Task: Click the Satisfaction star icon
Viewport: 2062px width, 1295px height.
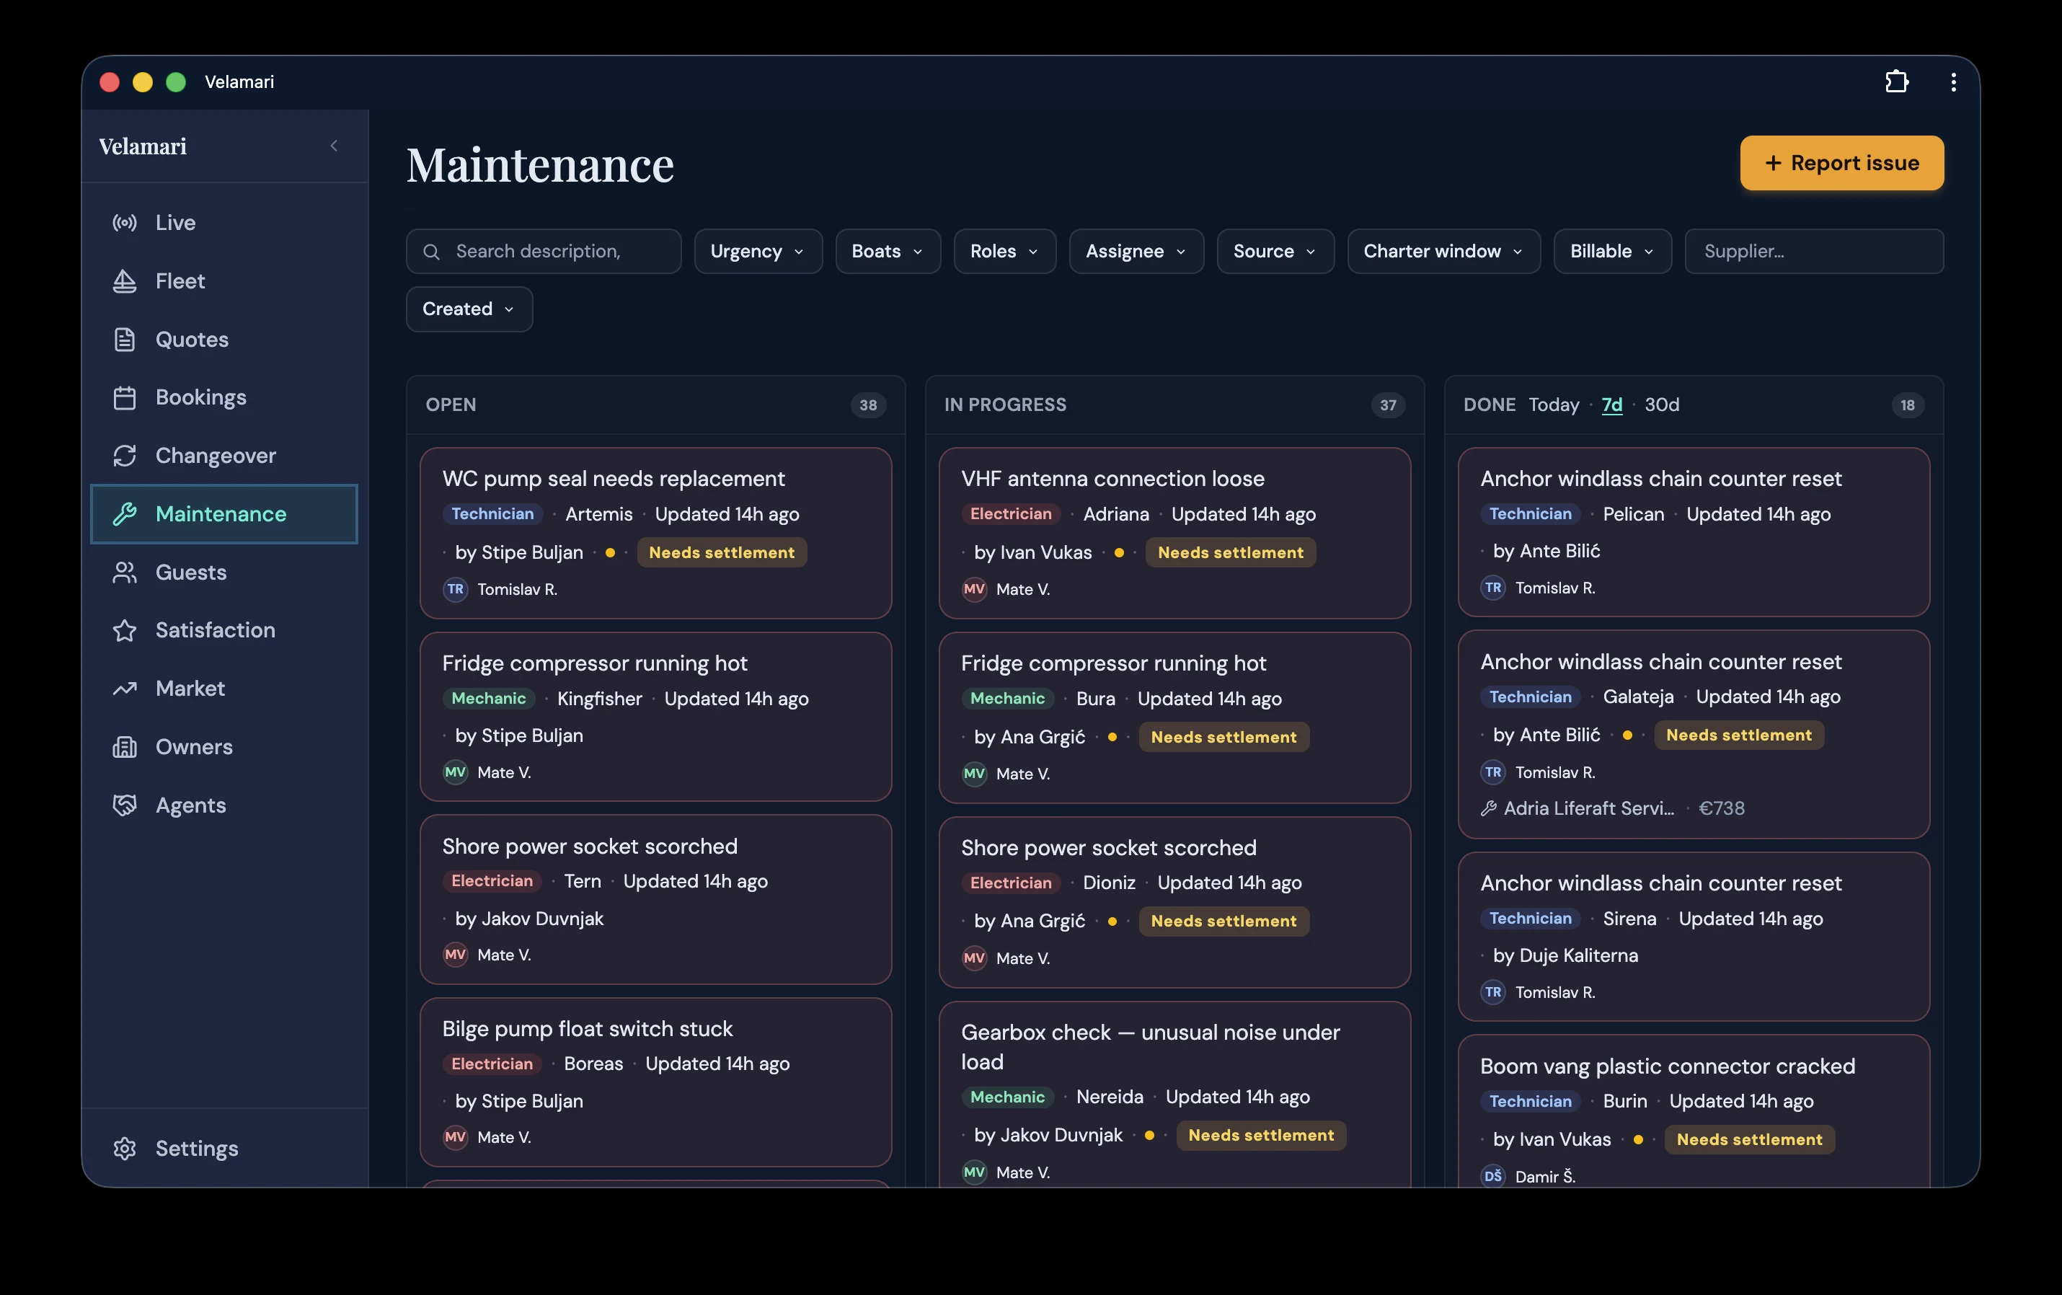Action: click(x=125, y=630)
